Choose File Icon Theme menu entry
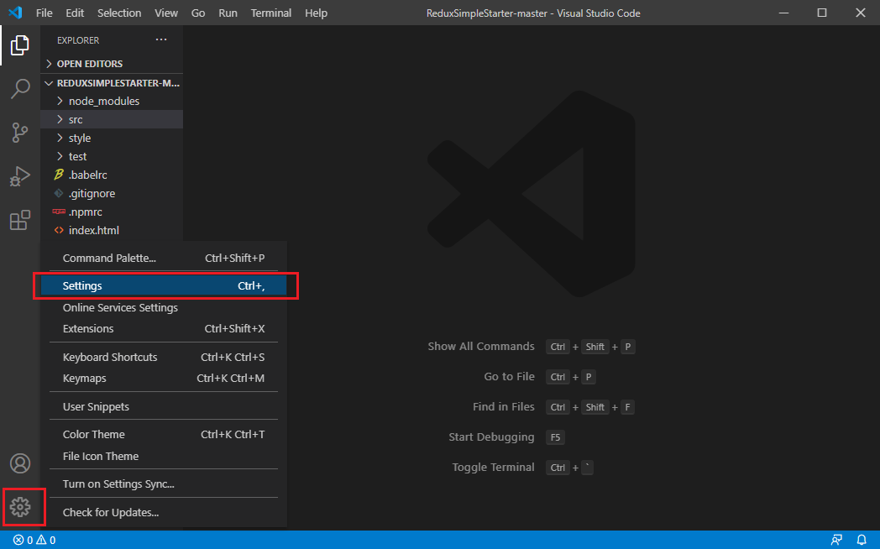The width and height of the screenshot is (880, 549). [x=164, y=456]
